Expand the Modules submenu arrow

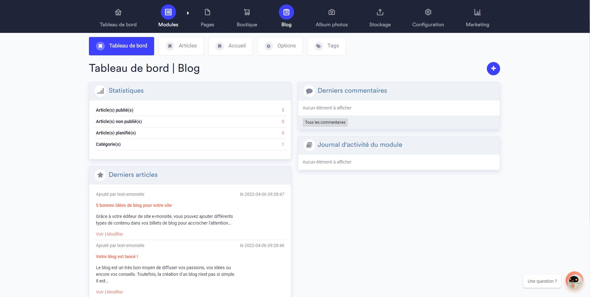pyautogui.click(x=188, y=13)
